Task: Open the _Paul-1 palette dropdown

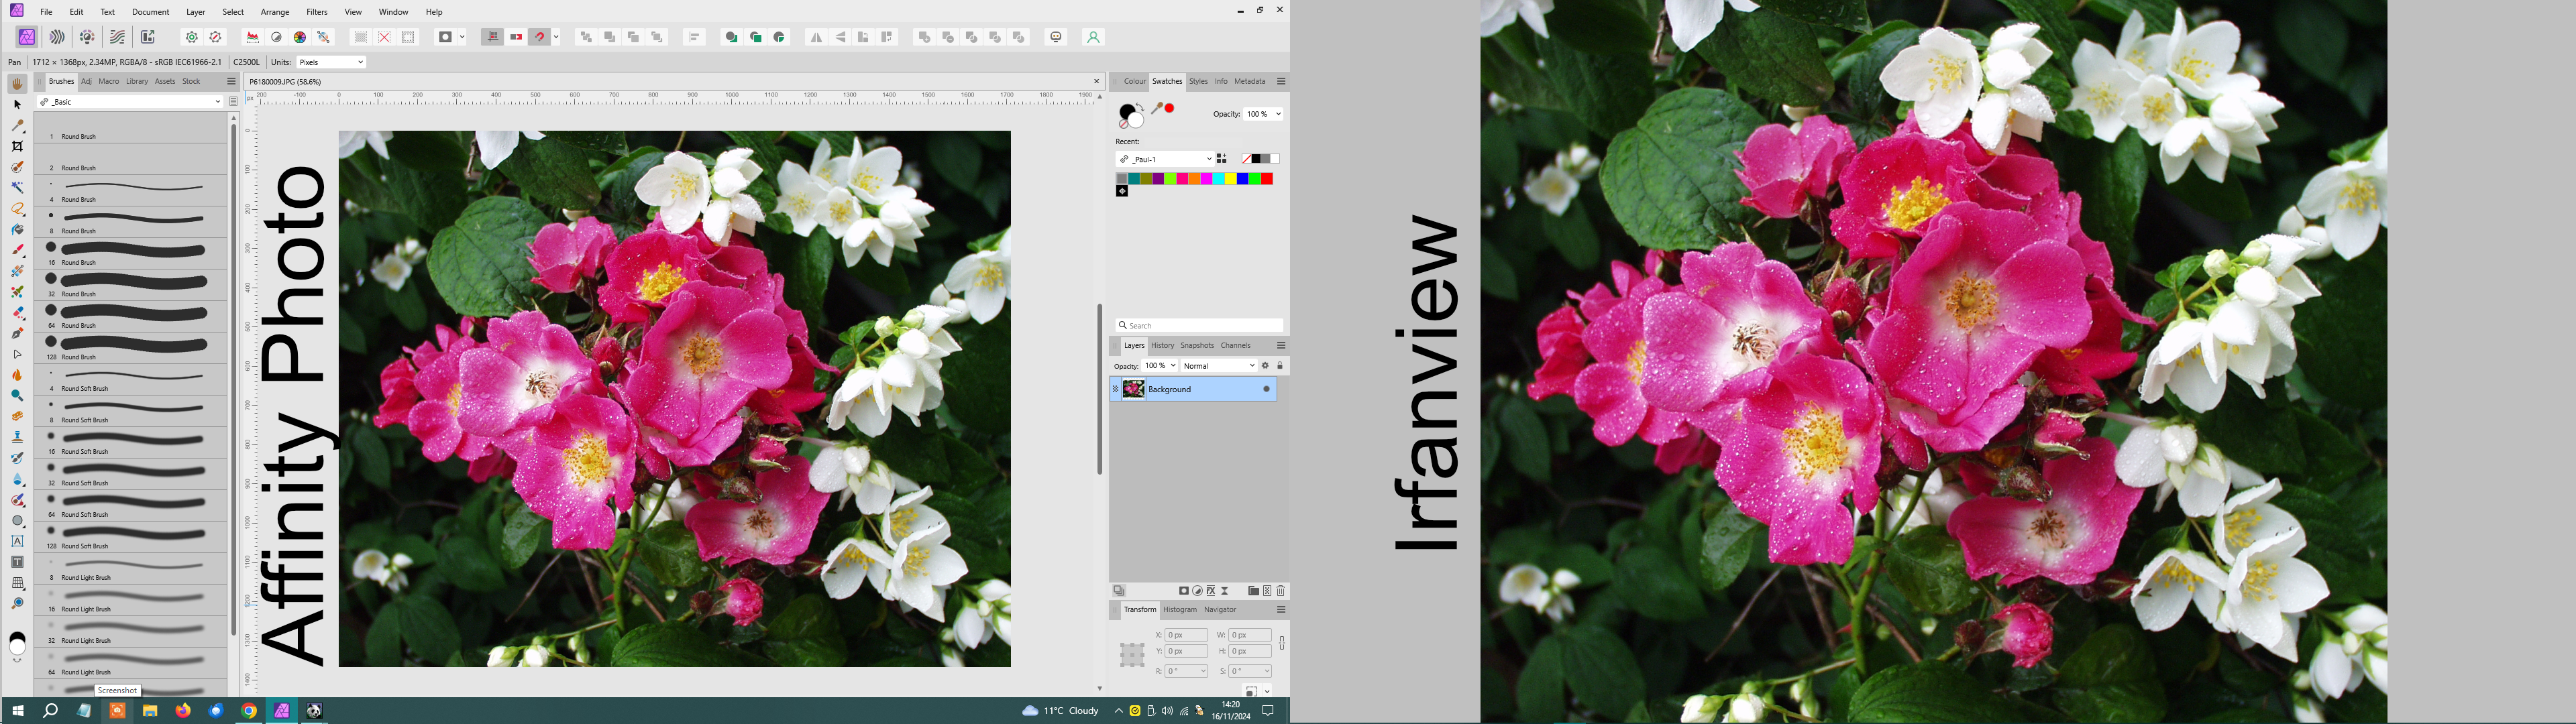Action: (x=1165, y=159)
